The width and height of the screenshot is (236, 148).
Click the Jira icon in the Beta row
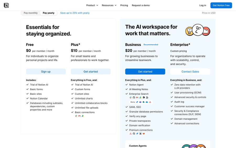click(137, 102)
